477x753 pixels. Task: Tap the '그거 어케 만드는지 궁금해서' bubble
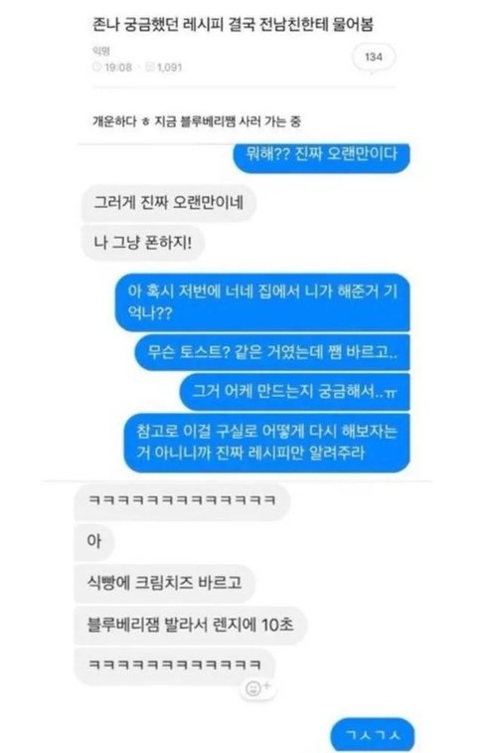pos(294,392)
